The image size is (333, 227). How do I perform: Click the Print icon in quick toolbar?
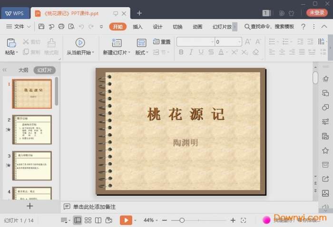61,27
